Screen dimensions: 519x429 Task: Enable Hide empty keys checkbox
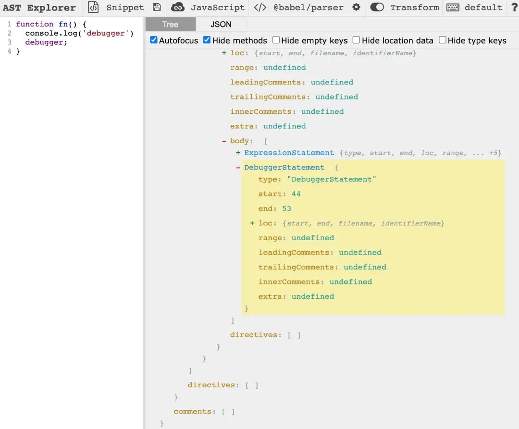pyautogui.click(x=276, y=40)
